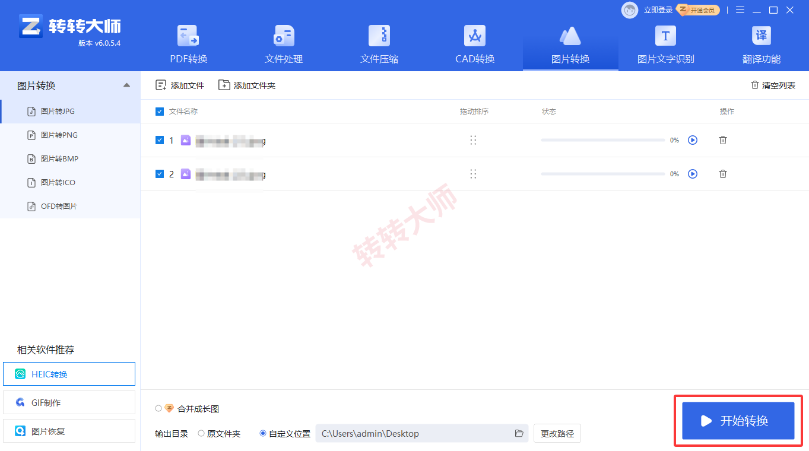This screenshot has height=451, width=809.
Task: Open the 图片文字识别 tab
Action: (665, 45)
